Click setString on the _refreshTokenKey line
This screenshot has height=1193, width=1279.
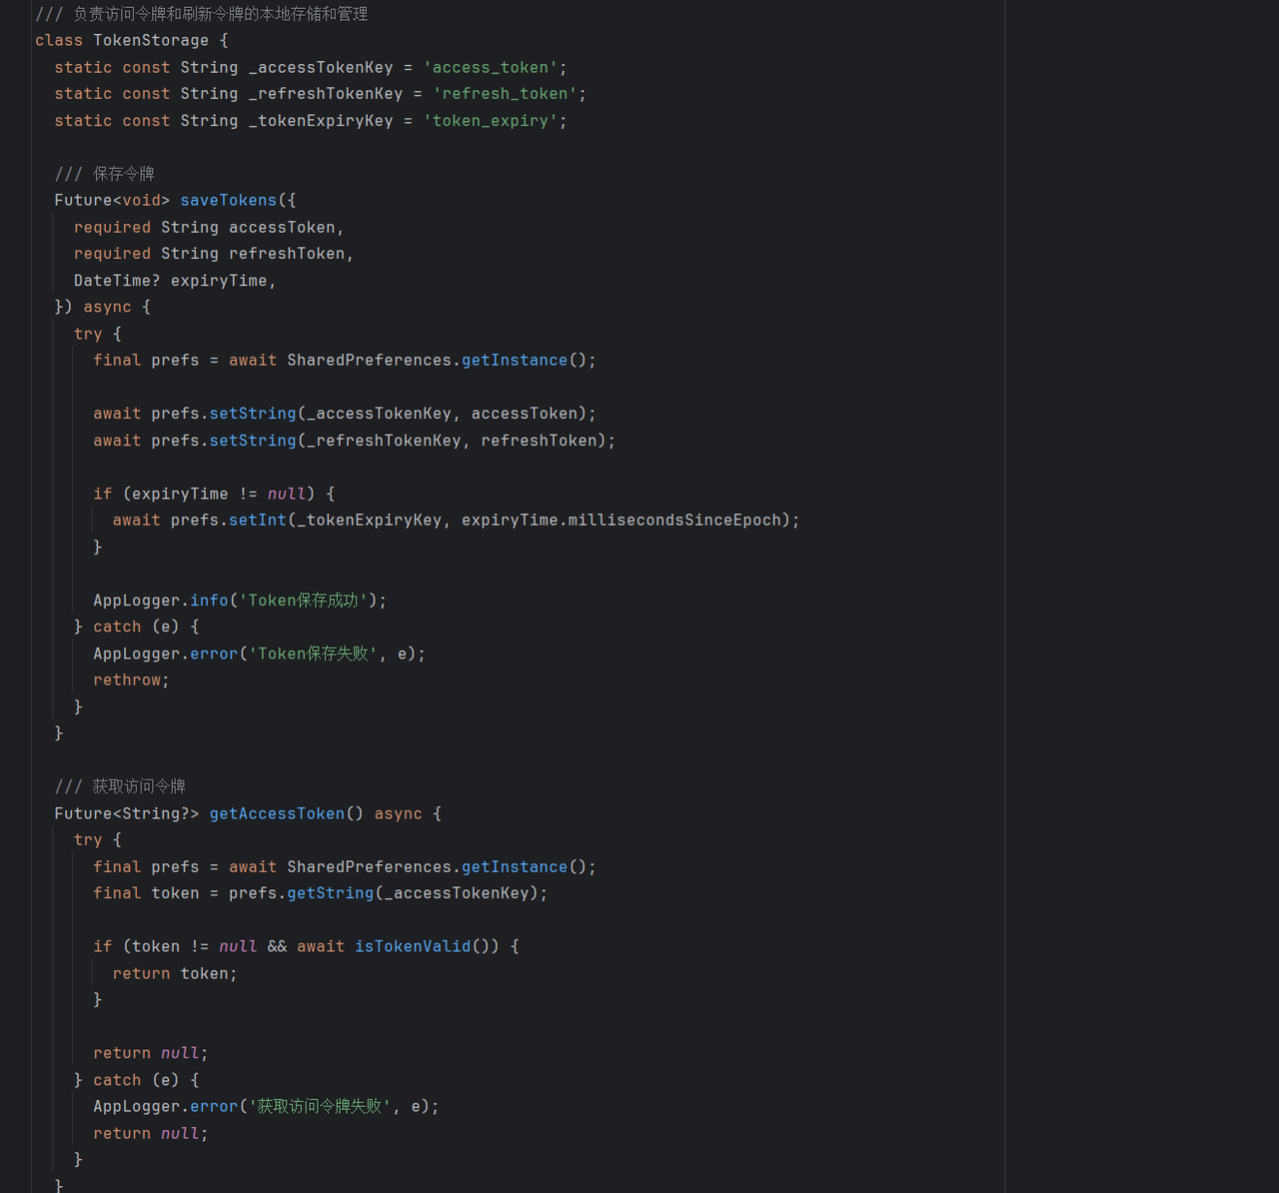253,440
